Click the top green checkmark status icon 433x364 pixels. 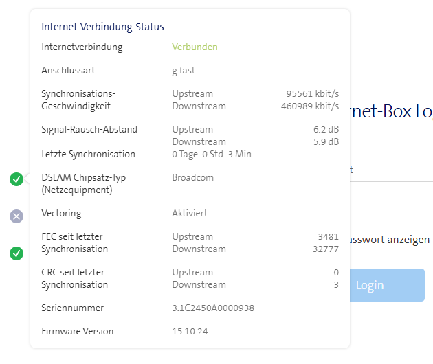(16, 179)
